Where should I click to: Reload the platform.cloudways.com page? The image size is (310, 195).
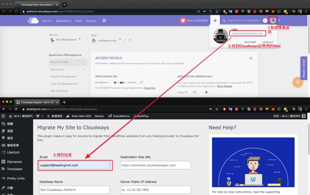point(16,11)
